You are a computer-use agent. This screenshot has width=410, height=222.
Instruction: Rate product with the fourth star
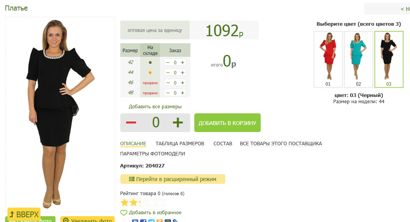[x=151, y=203]
